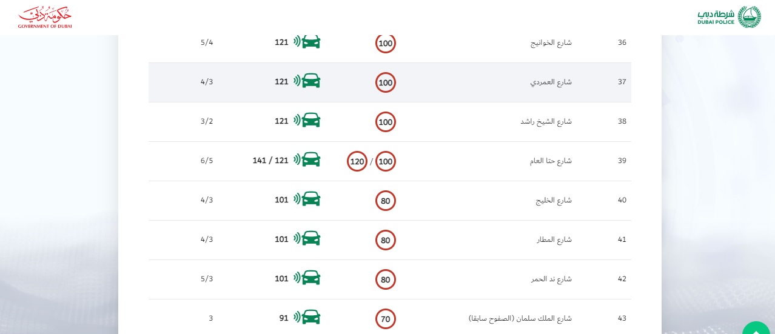Click the 100 speed sign in row 38
This screenshot has height=334, width=775.
coord(386,122)
